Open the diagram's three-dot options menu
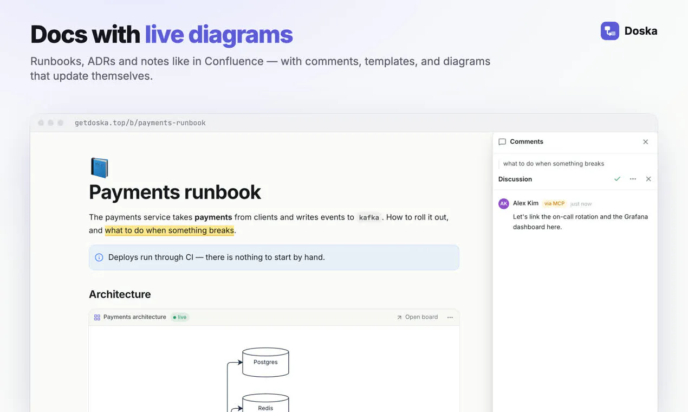The width and height of the screenshot is (688, 412). pos(450,318)
